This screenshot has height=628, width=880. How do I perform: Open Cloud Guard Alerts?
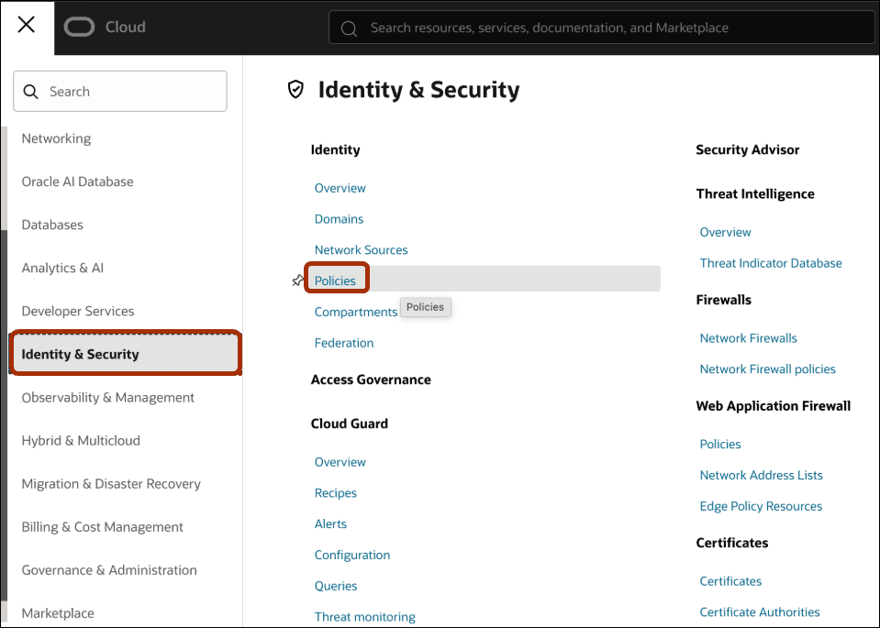330,523
